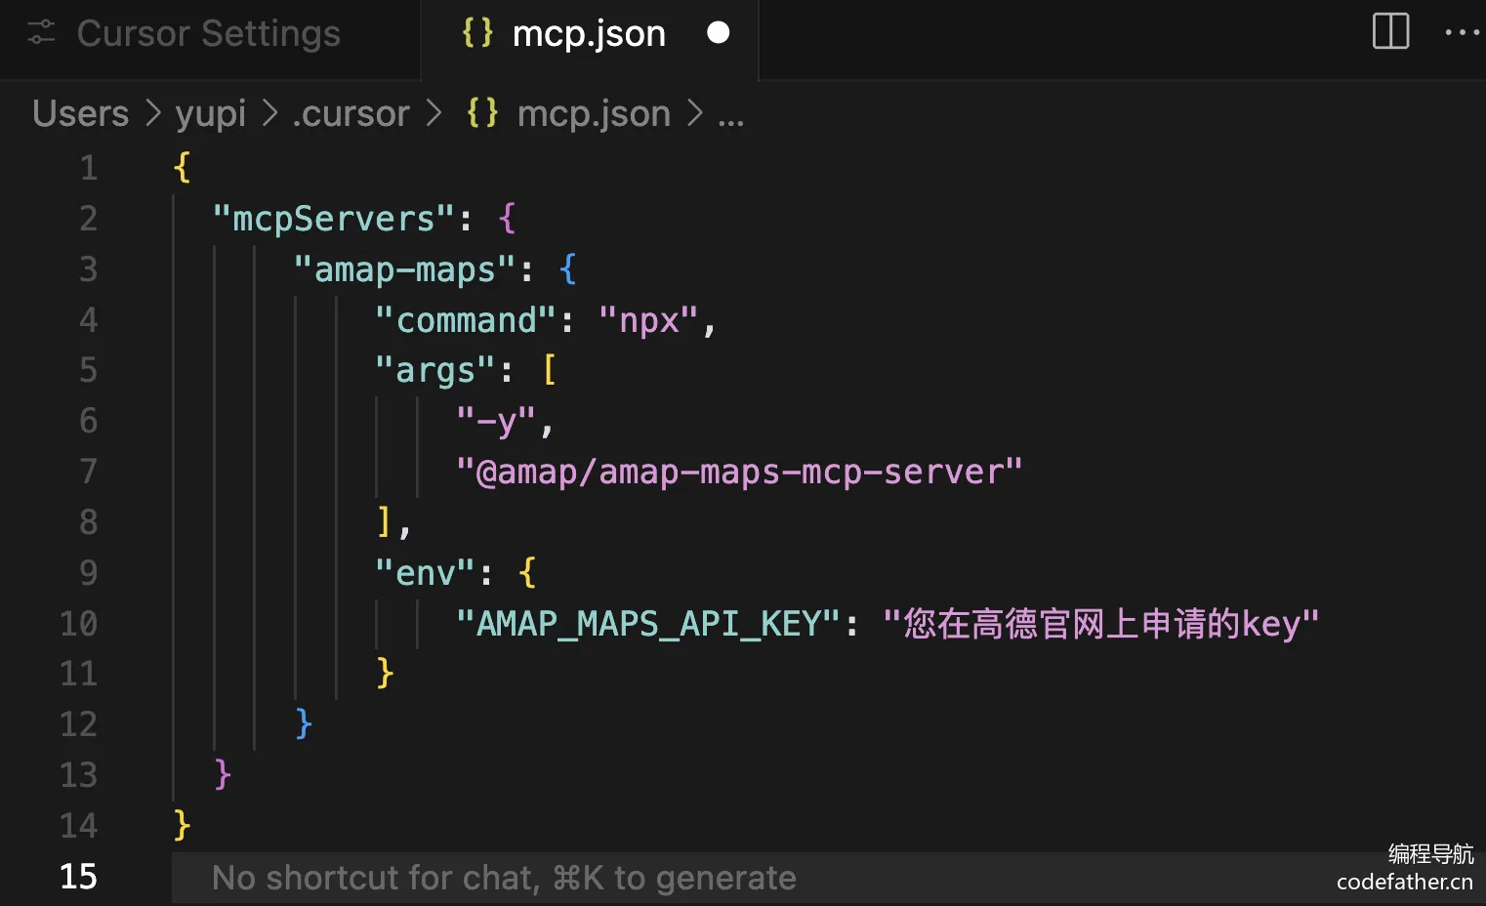
Task: Place cursor on the "npx" command value
Action: coord(648,320)
